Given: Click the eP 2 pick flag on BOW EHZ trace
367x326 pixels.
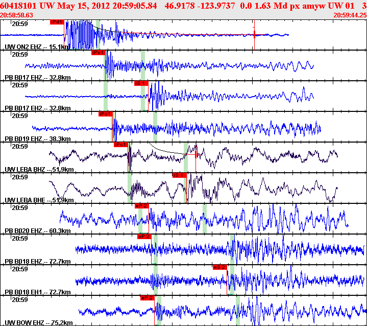Looking at the screenshot, I should point(148,298).
